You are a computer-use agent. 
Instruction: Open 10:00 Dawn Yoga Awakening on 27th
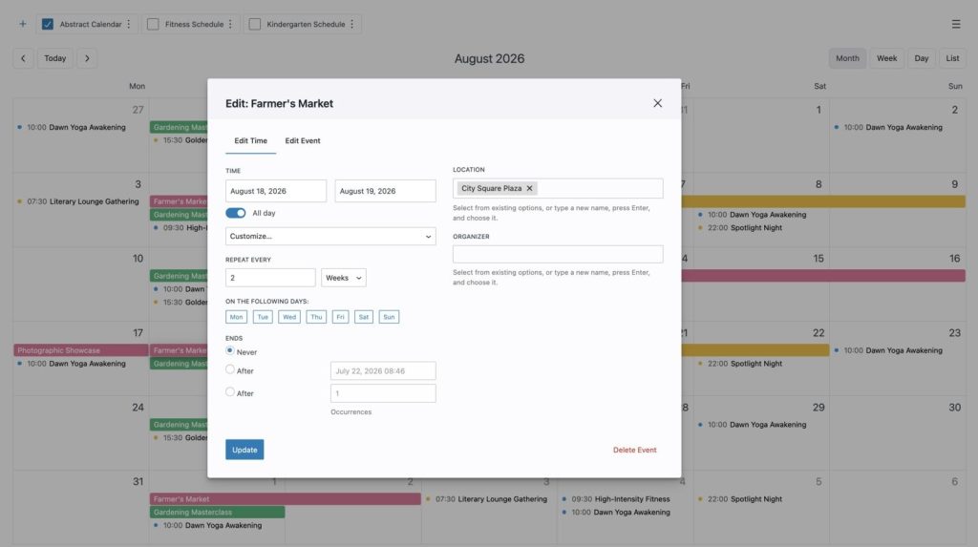point(71,127)
